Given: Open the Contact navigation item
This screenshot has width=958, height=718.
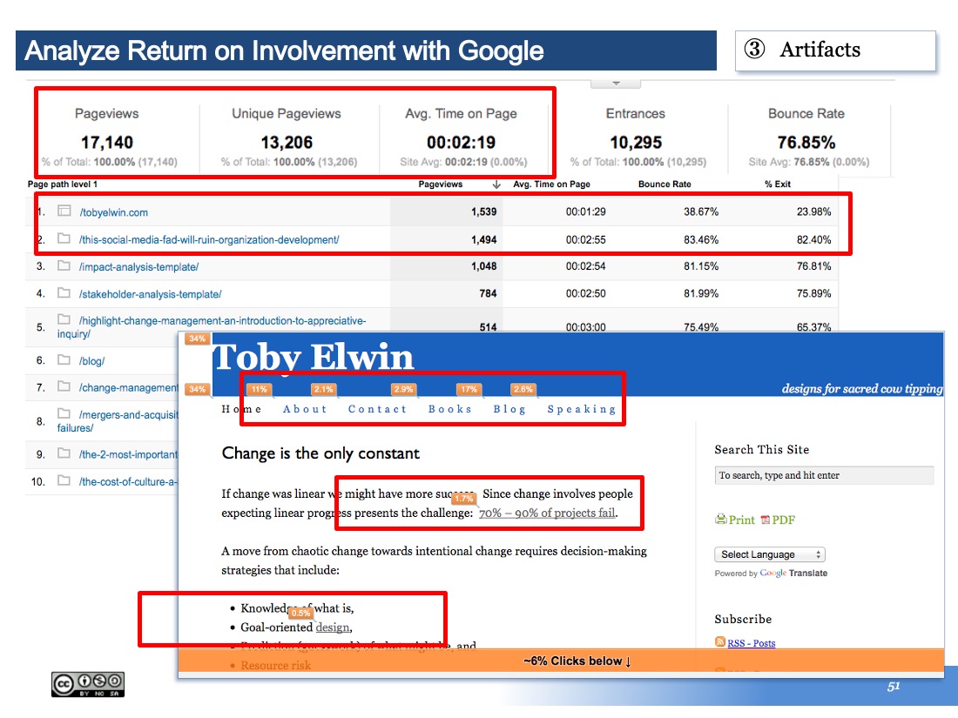Looking at the screenshot, I should 377,409.
